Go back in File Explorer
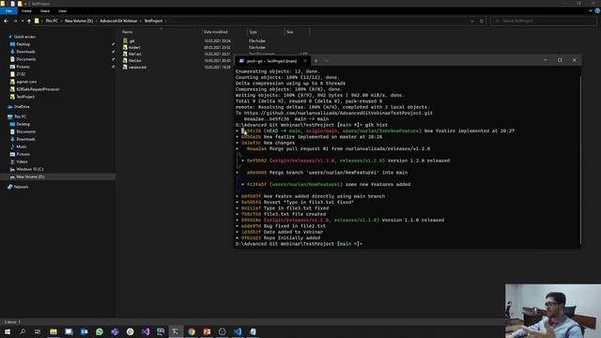Image resolution: width=601 pixels, height=338 pixels. click(6, 21)
